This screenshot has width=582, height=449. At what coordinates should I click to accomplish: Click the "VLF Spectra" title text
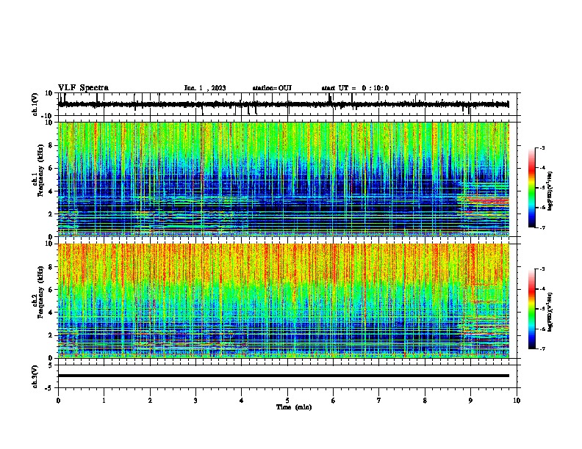83,88
